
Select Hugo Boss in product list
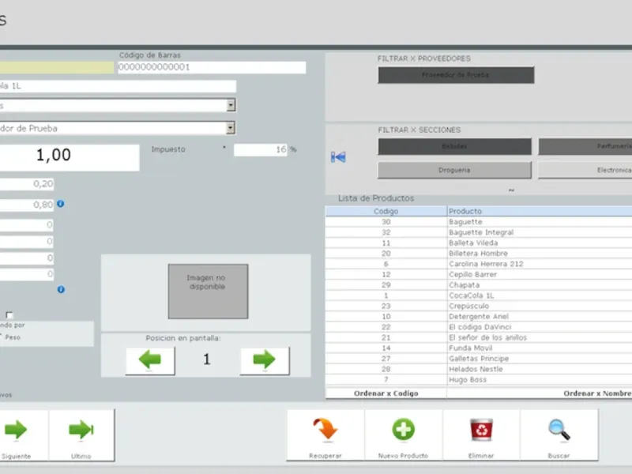pos(479,379)
